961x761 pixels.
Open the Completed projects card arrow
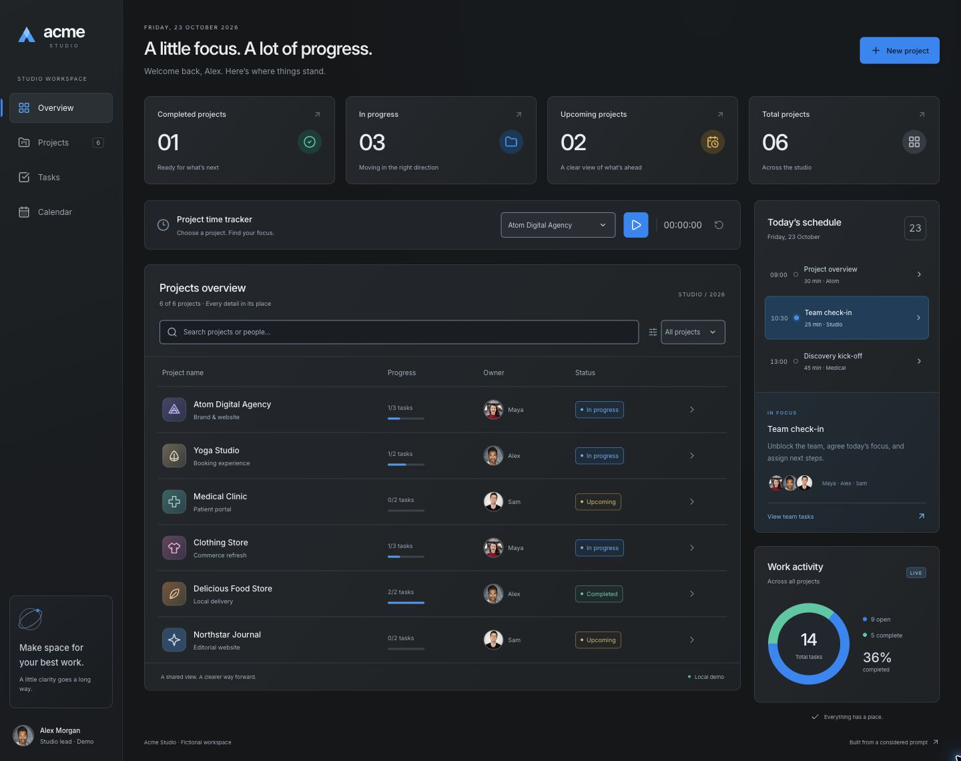click(x=317, y=114)
